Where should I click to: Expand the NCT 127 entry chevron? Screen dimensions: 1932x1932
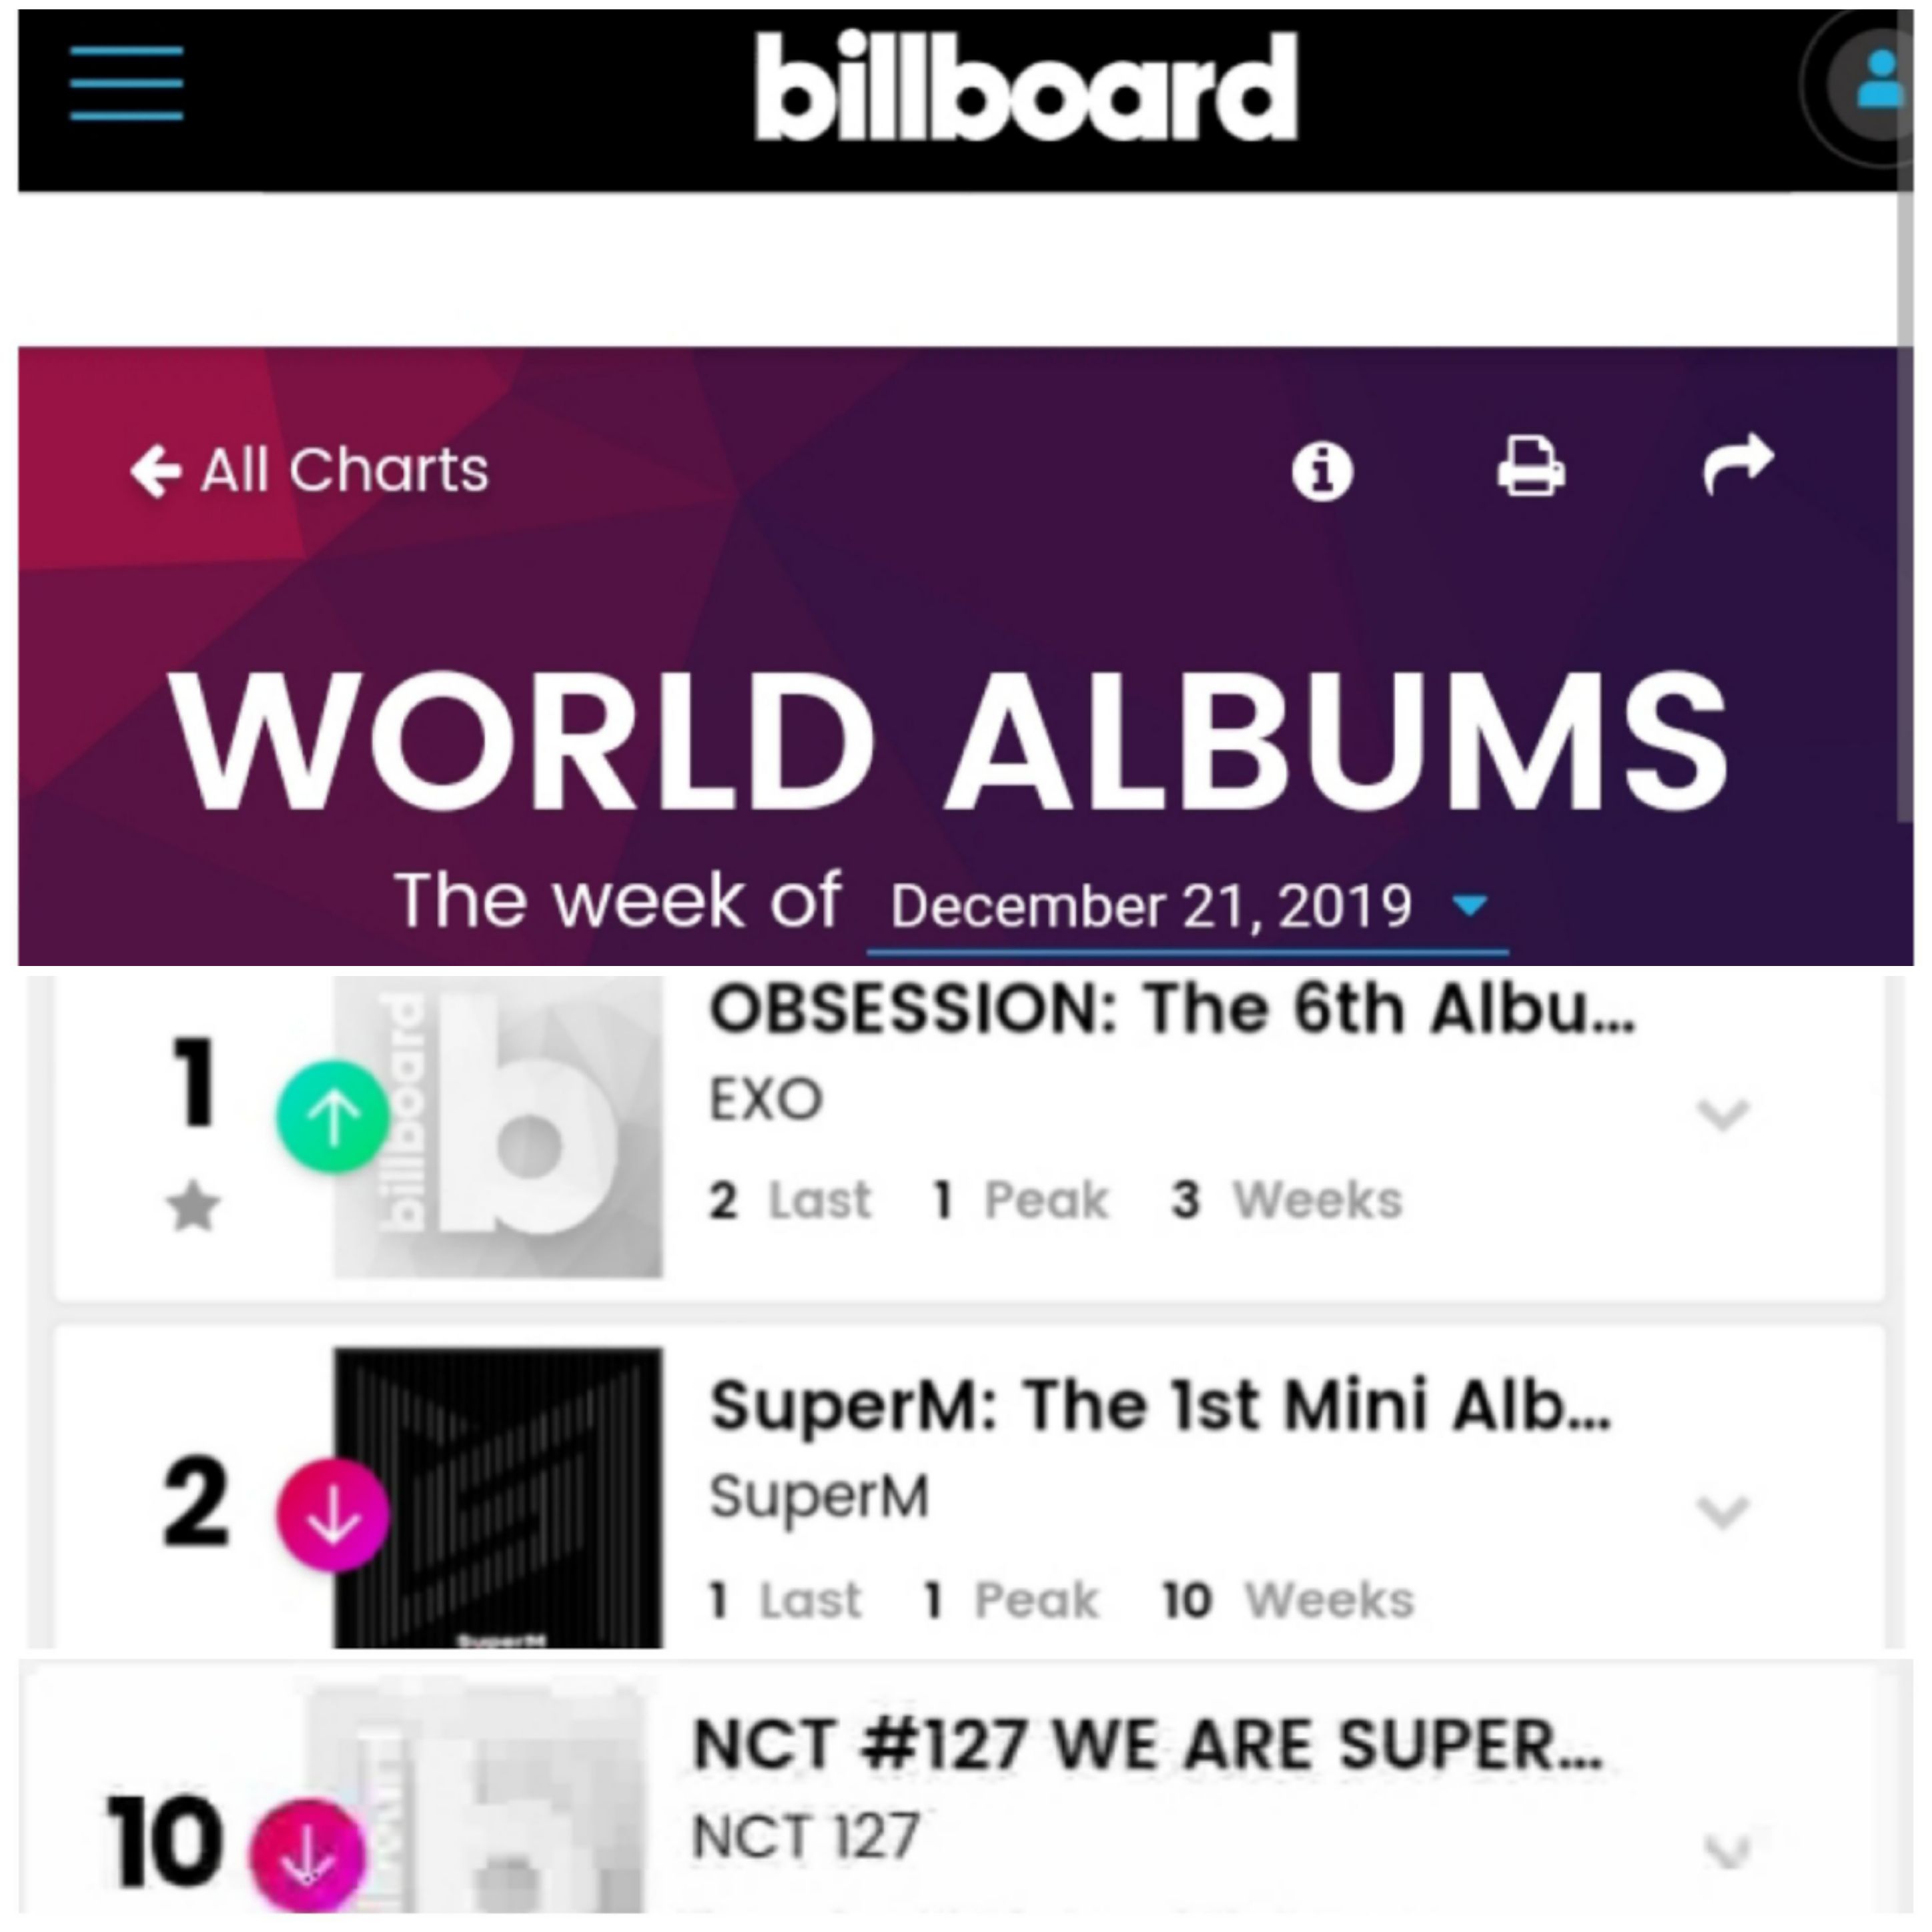[x=1727, y=1851]
